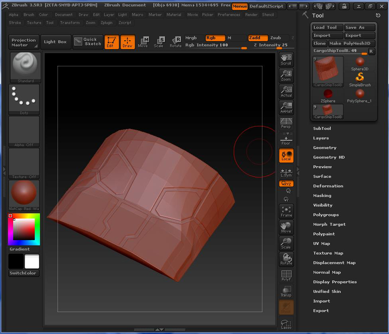Click the right-shelf Scale view icon
Screen dimensions: 389x334
(286, 243)
